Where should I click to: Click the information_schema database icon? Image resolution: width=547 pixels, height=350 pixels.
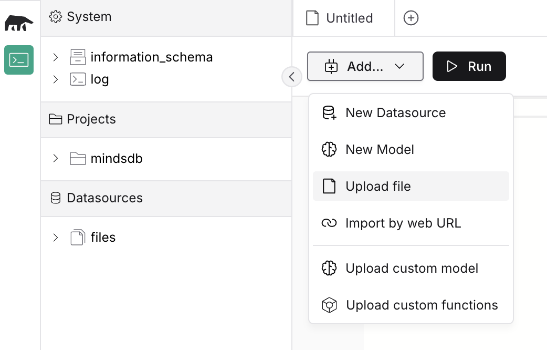point(78,57)
